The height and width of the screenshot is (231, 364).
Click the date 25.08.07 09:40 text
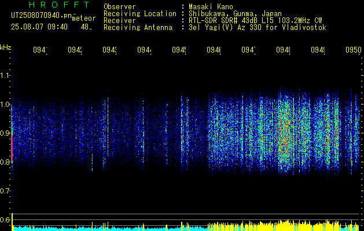[x=39, y=27]
